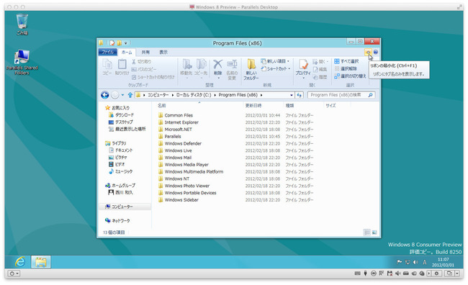
Task: Click Select all (すべて選択)
Action: coord(346,61)
